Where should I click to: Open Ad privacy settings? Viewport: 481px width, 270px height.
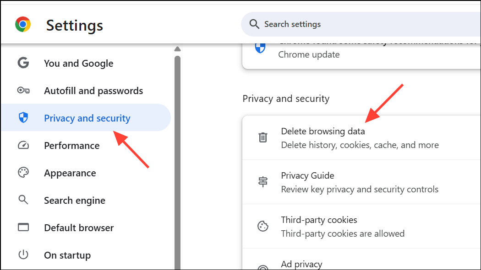click(301, 264)
